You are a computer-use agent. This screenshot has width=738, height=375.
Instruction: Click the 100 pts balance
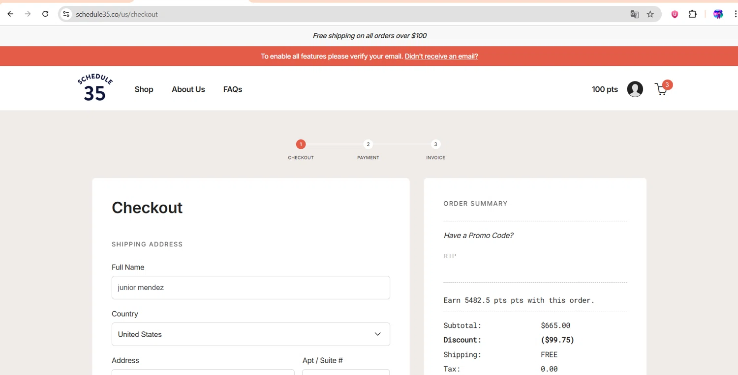(605, 89)
